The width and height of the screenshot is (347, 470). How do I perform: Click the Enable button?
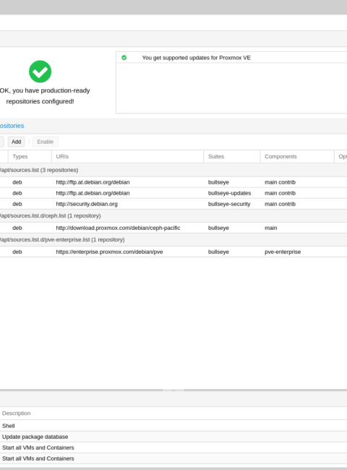[x=46, y=142]
